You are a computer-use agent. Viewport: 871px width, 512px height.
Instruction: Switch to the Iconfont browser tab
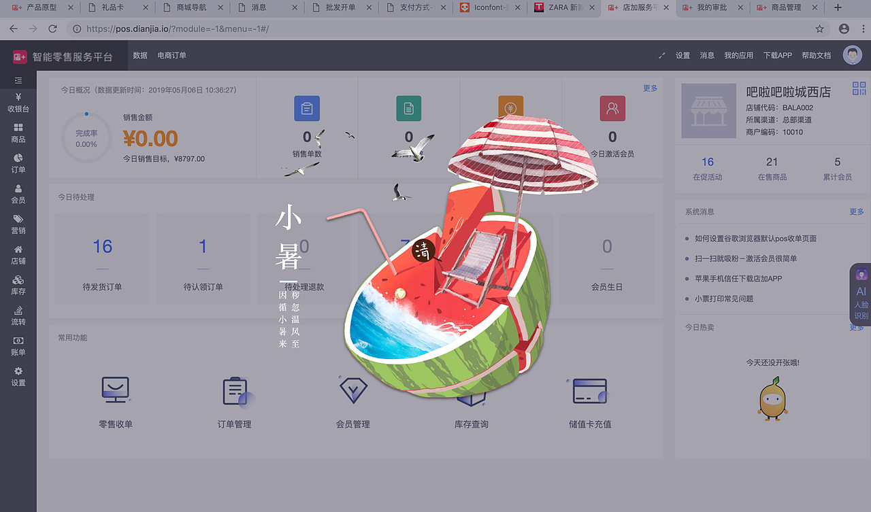coord(490,7)
